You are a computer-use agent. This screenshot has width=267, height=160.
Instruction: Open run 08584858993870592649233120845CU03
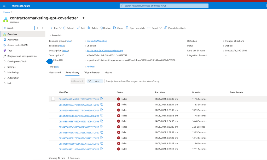pyautogui.click(x=79, y=122)
